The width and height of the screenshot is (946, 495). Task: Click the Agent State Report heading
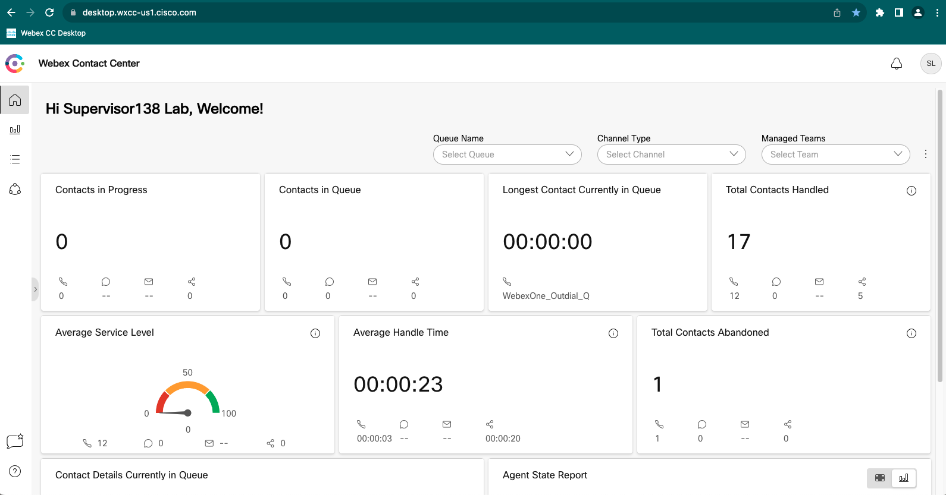[x=545, y=475]
